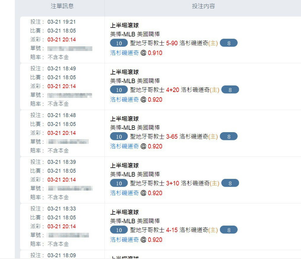Open 洛杉磯道奇 link in the 3-65 bet

click(124, 146)
